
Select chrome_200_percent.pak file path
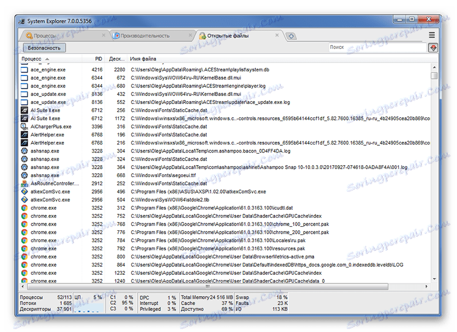(x=230, y=233)
